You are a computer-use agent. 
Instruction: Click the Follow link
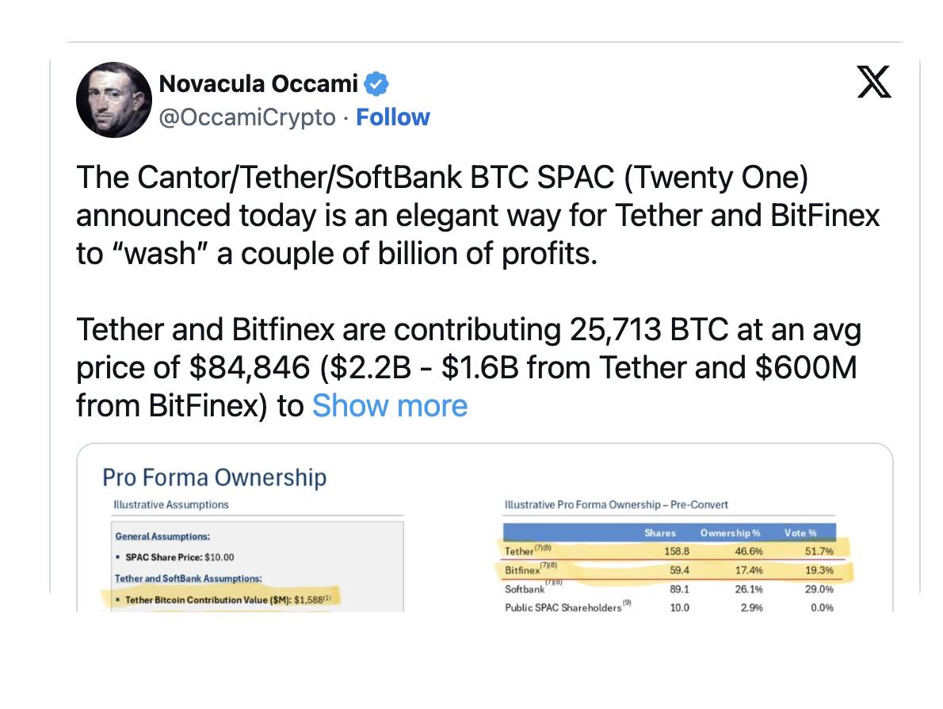click(393, 117)
